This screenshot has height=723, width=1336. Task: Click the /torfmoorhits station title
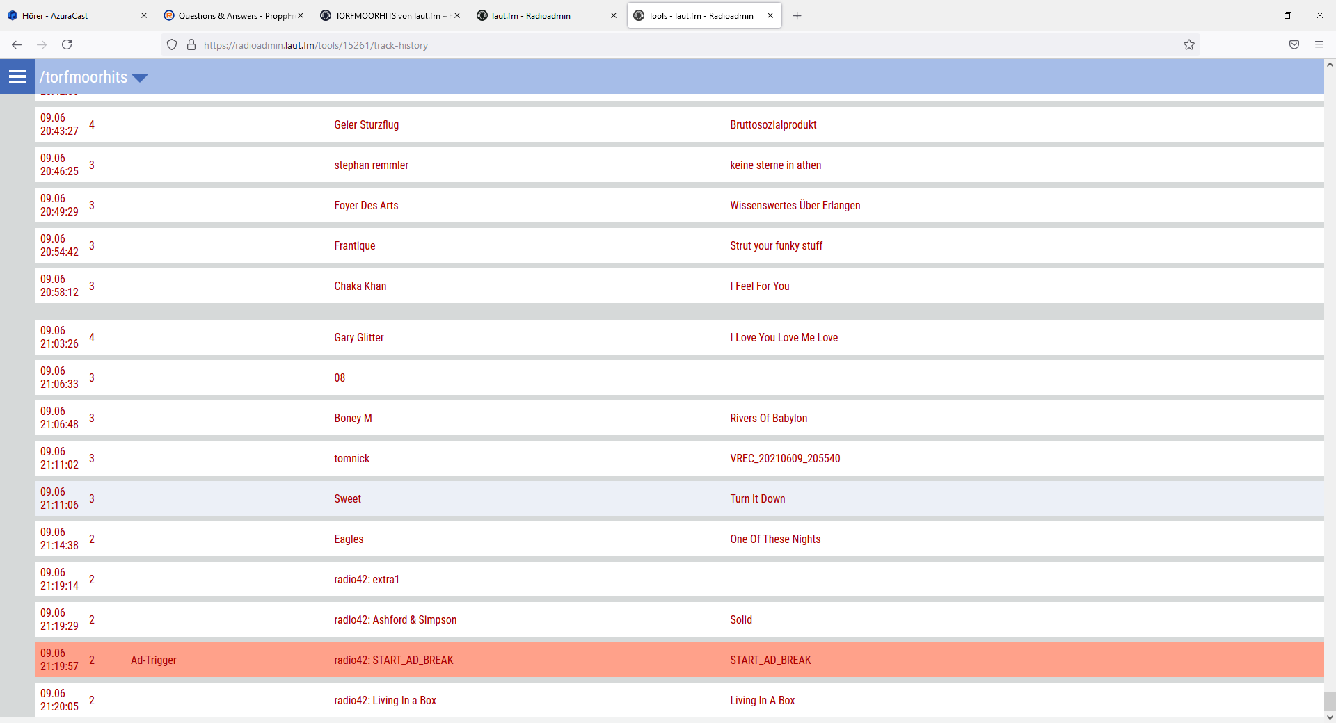pyautogui.click(x=83, y=77)
